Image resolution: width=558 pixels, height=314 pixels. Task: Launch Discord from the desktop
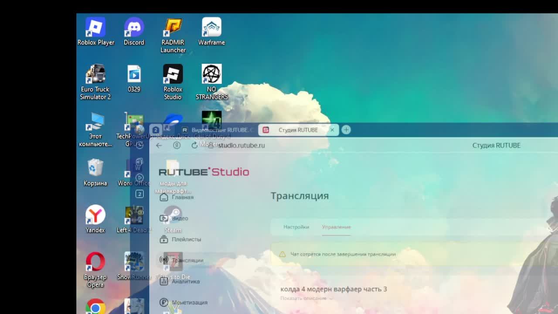(134, 31)
